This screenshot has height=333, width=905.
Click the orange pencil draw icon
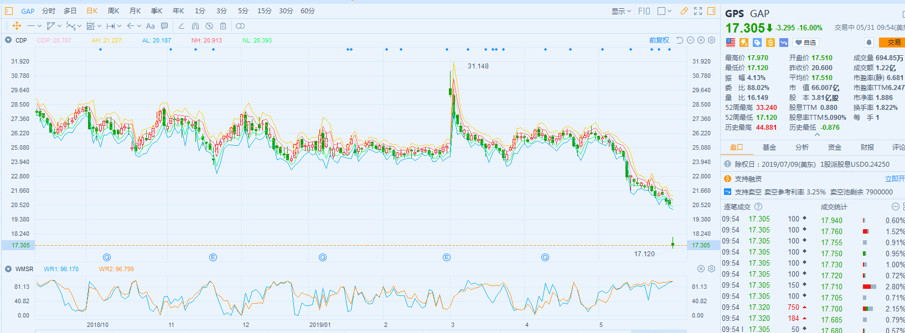[x=684, y=11]
